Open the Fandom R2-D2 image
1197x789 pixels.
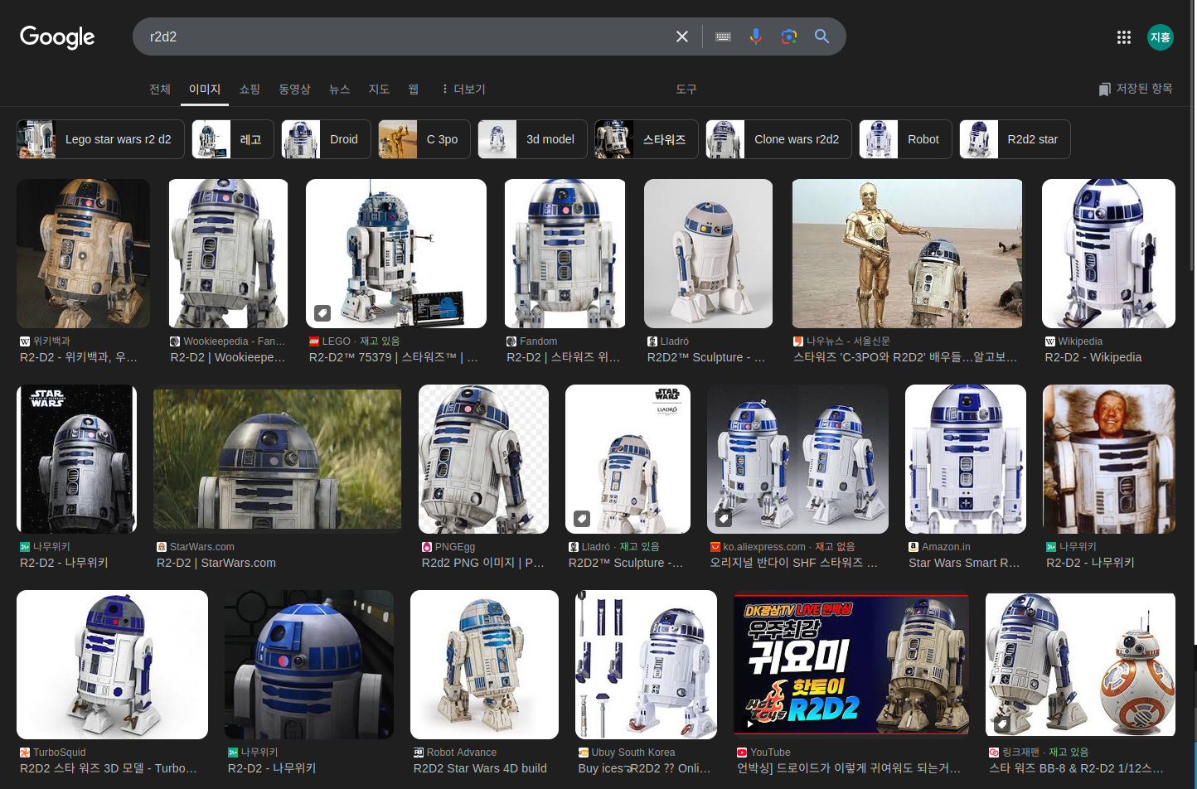coord(565,254)
